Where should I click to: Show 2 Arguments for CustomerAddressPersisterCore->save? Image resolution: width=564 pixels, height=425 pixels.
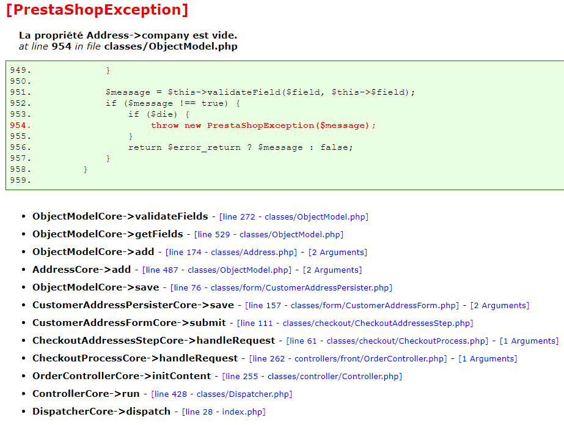(500, 306)
